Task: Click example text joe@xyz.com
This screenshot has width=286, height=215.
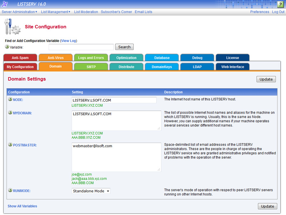Action: (82, 175)
